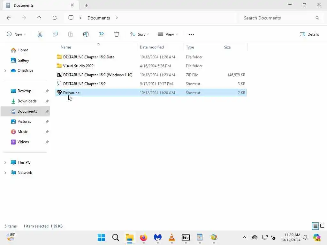The height and width of the screenshot is (245, 327).
Task: Click the Delete trash icon
Action: 117,34
